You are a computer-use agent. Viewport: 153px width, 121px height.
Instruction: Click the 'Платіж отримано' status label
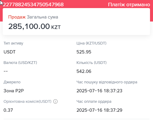pyautogui.click(x=129, y=4)
